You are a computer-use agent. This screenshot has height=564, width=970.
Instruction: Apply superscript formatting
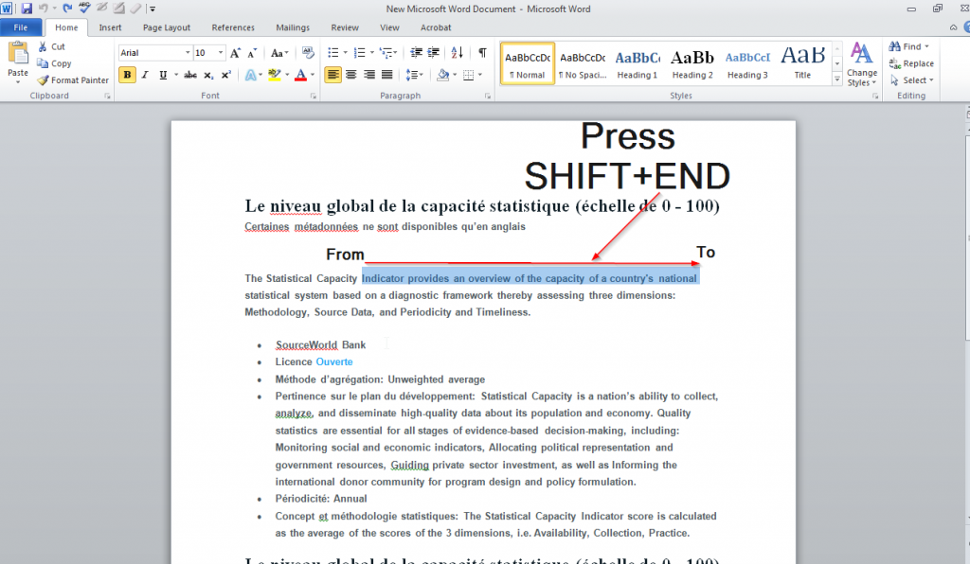pyautogui.click(x=226, y=75)
